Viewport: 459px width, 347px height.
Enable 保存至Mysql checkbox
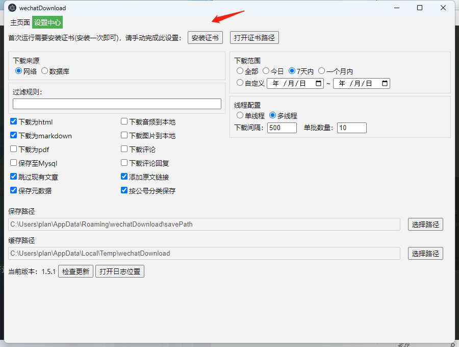coord(13,163)
